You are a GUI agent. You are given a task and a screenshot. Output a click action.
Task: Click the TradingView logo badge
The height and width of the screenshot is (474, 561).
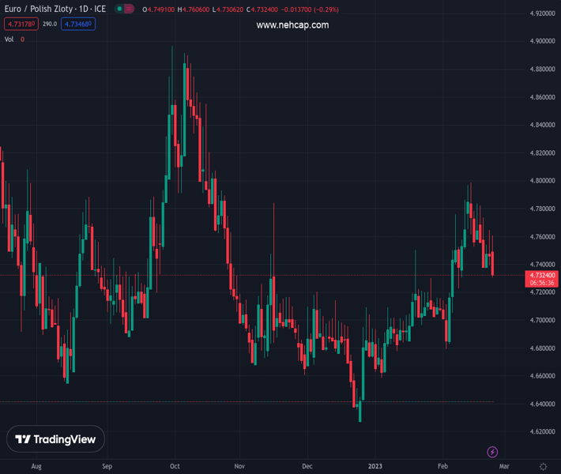coord(56,439)
